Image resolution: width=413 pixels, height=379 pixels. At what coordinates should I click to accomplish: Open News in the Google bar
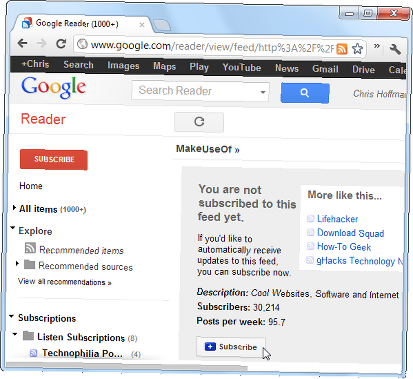pyautogui.click(x=287, y=69)
